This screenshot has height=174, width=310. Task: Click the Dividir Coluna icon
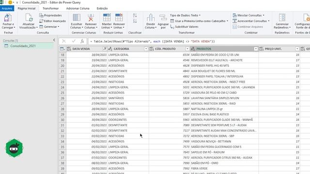(x=151, y=18)
